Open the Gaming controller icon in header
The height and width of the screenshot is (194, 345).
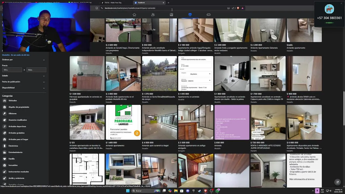[209, 15]
